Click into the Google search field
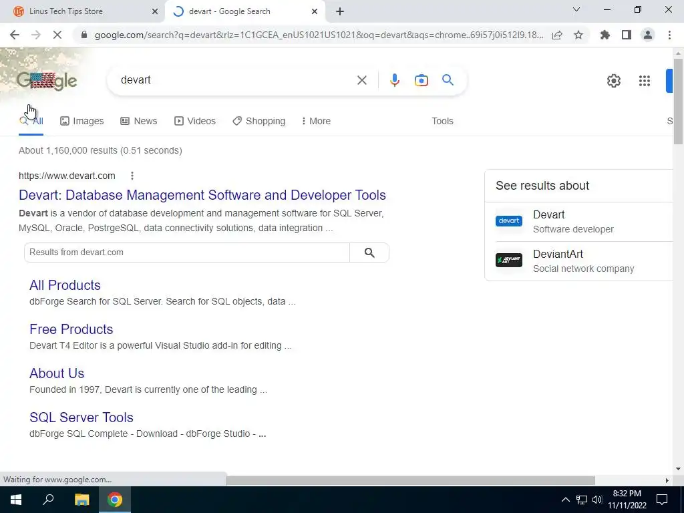Viewport: 684px width, 513px height. click(x=236, y=80)
